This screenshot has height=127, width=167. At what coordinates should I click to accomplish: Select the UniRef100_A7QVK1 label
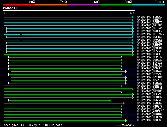click(x=150, y=40)
